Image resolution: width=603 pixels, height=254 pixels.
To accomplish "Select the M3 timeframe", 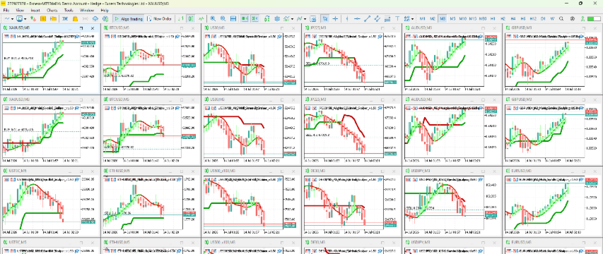I will coord(443,18).
